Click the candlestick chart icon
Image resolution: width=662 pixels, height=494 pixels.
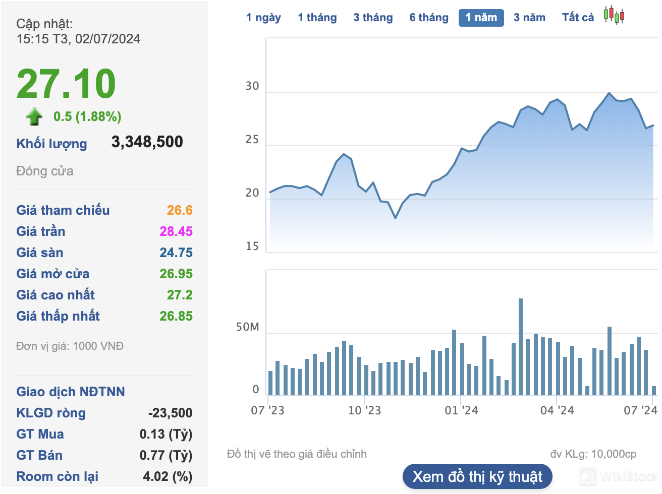point(614,16)
